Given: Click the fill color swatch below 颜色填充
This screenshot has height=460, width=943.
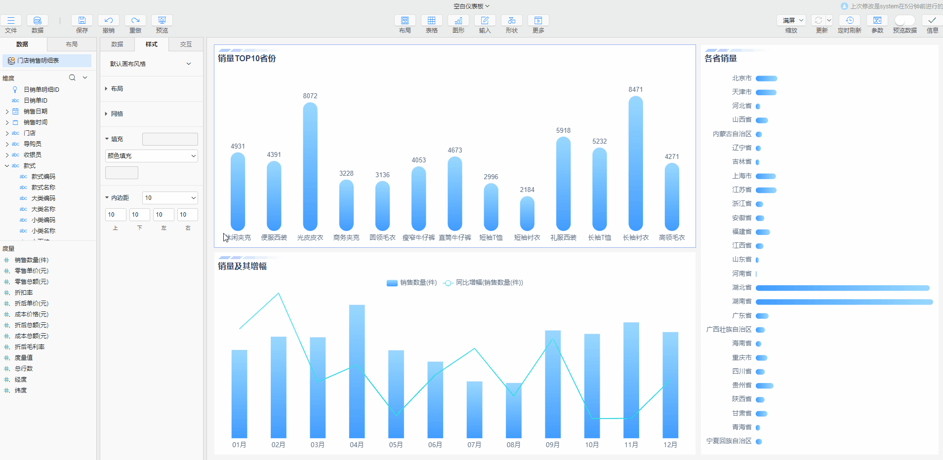Looking at the screenshot, I should pos(122,173).
